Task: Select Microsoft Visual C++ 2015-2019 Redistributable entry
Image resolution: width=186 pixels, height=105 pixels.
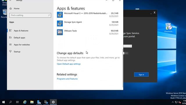Action: [87, 15]
